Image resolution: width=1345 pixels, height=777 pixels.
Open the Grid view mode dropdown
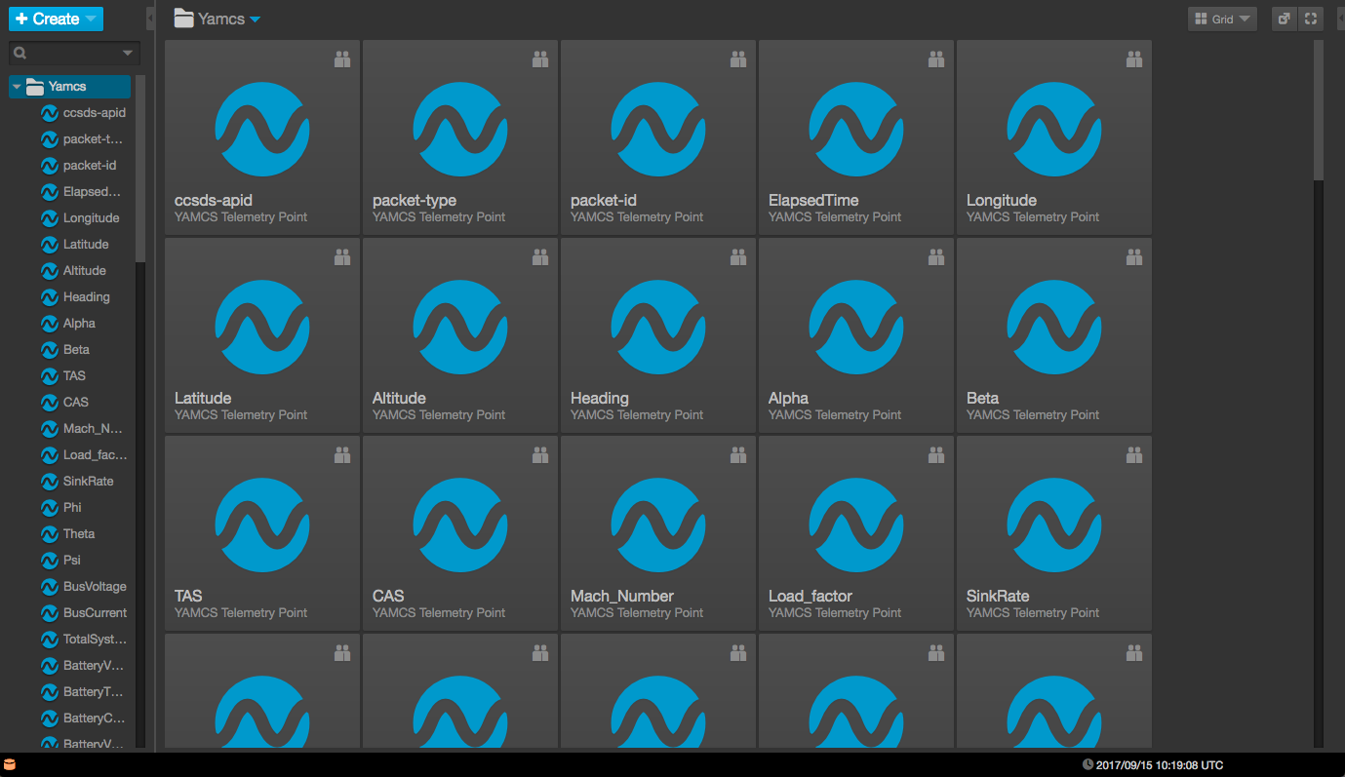[1222, 19]
